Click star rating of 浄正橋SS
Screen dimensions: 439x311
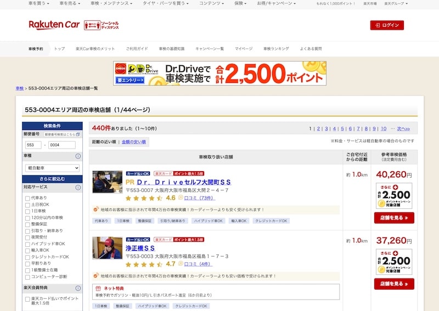tap(144, 264)
